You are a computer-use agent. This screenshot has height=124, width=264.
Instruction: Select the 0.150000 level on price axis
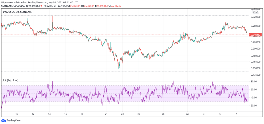[255, 68]
